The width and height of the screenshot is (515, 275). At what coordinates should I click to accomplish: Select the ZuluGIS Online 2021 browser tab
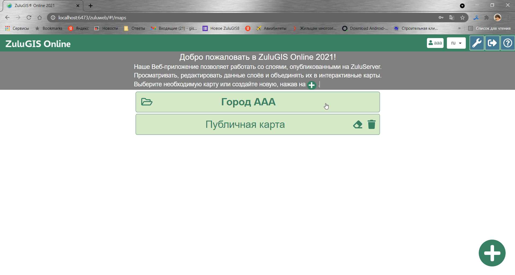click(x=38, y=5)
